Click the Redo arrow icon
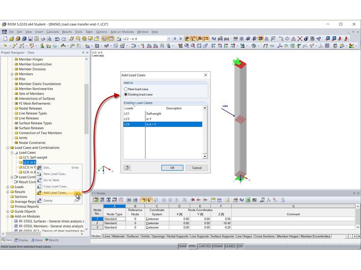 [64, 38]
